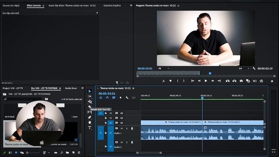Viewport: 279px width, 157px height.
Task: Add marker in Program monitor
Action: pyautogui.click(x=170, y=81)
